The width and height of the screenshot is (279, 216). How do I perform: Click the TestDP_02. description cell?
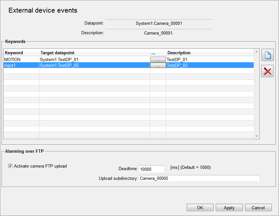pos(209,65)
